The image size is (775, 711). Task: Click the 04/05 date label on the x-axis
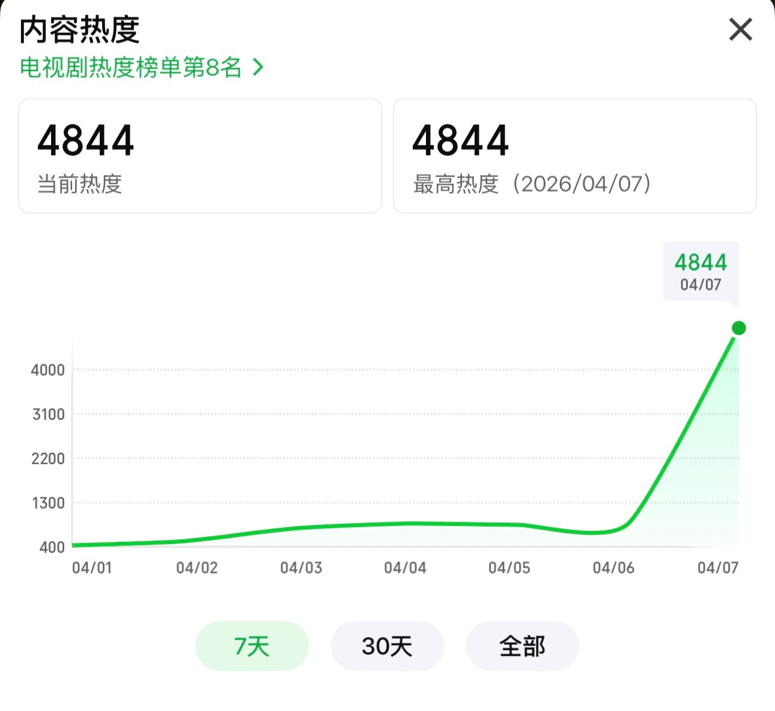pos(509,568)
